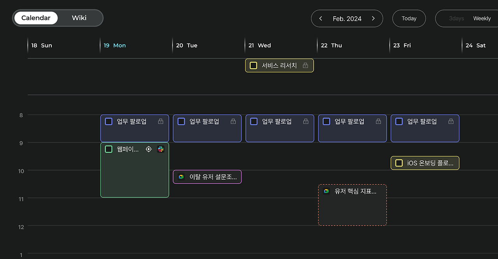
Task: Click the target icon on Monday's green event
Action: 149,149
